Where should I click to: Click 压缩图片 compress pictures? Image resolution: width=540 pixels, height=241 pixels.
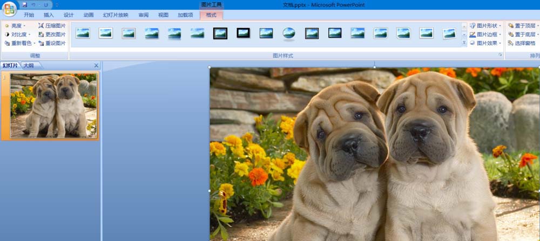click(52, 26)
